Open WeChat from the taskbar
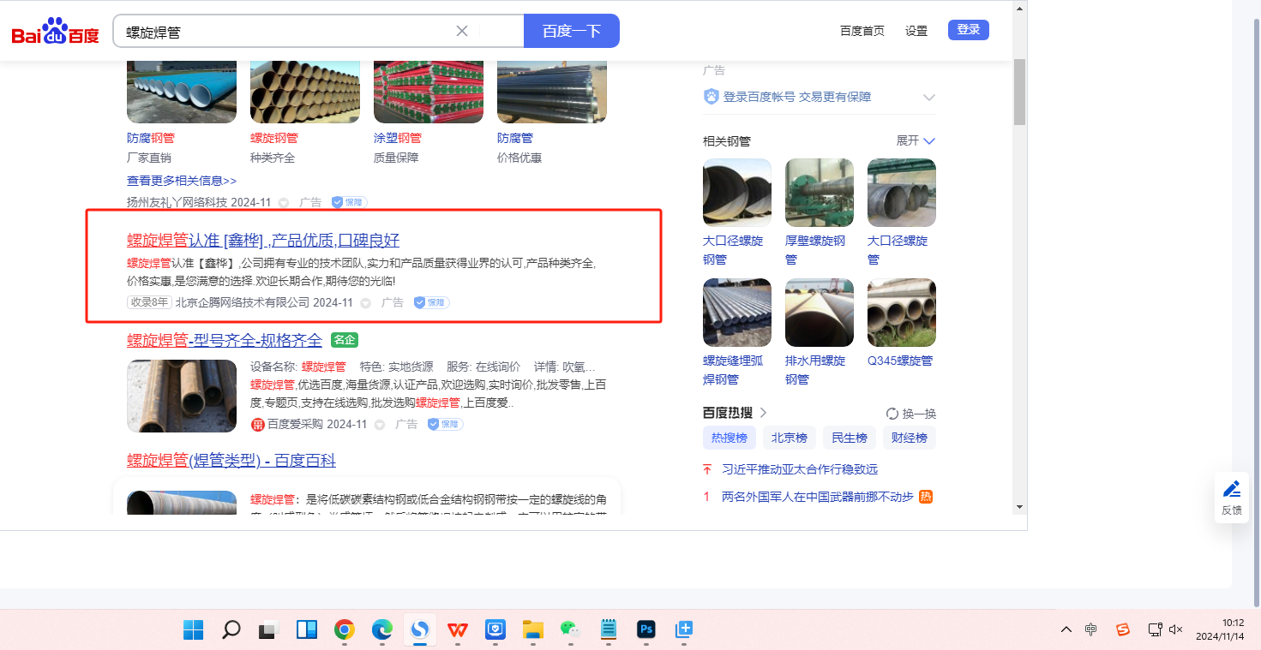 (570, 630)
